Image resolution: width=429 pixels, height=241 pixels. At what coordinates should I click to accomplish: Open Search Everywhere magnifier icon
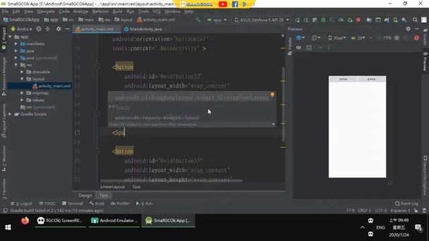click(x=415, y=20)
